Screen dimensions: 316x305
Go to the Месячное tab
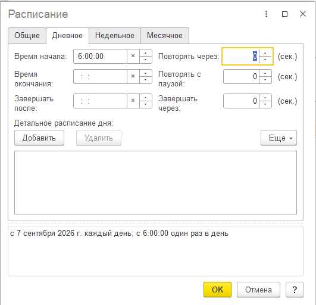pyautogui.click(x=165, y=36)
